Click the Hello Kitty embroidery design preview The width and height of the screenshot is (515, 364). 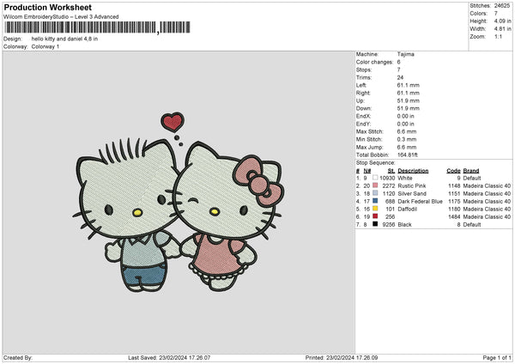pos(179,202)
